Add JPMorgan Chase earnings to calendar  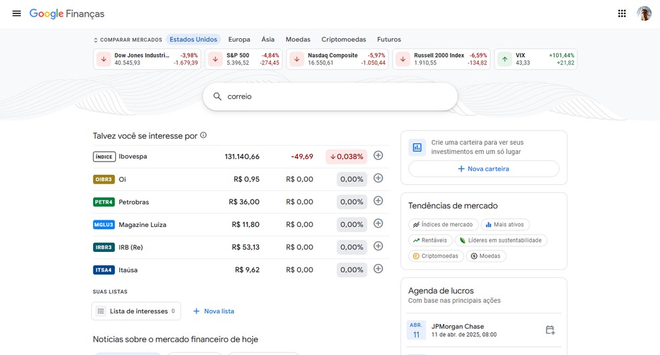pos(550,330)
